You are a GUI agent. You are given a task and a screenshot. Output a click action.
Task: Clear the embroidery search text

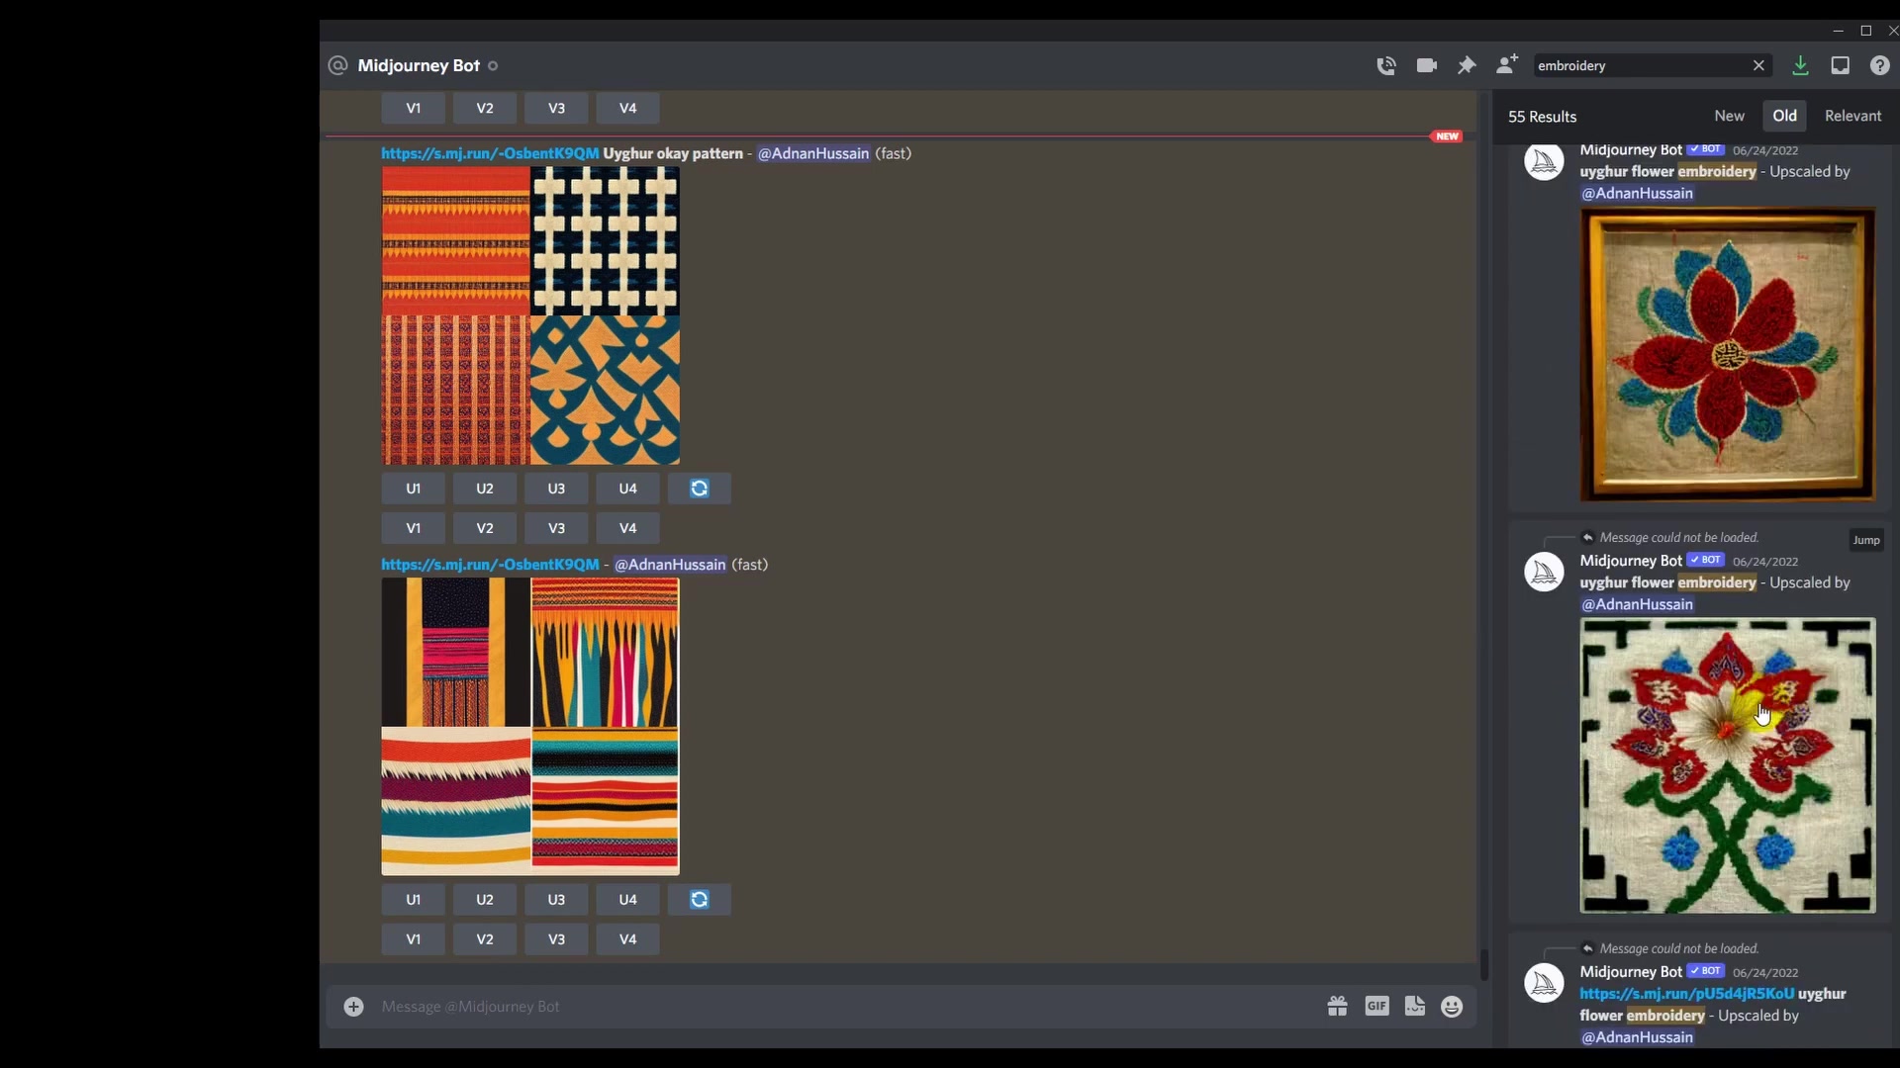click(x=1758, y=65)
